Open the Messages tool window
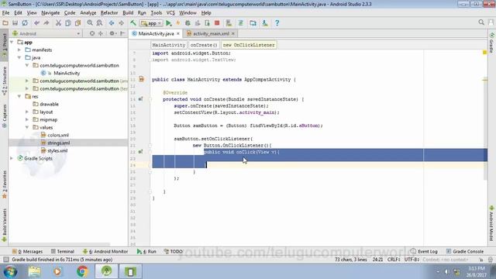The width and height of the screenshot is (496, 279). [27, 251]
